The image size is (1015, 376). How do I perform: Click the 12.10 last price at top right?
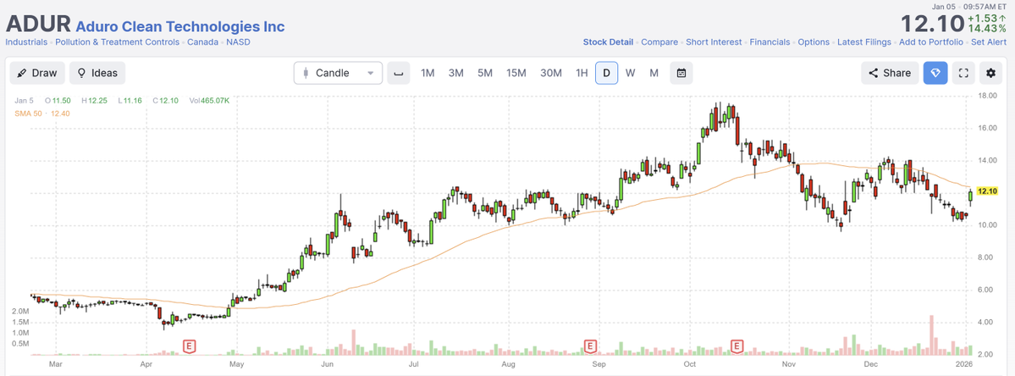[933, 24]
